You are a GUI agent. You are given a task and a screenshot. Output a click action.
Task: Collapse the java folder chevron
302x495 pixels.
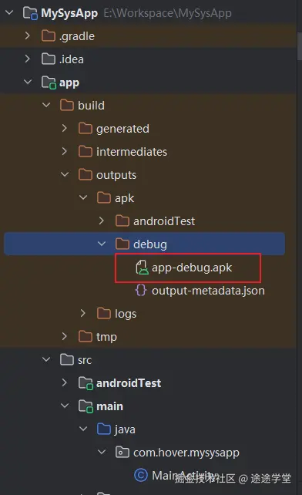83,429
